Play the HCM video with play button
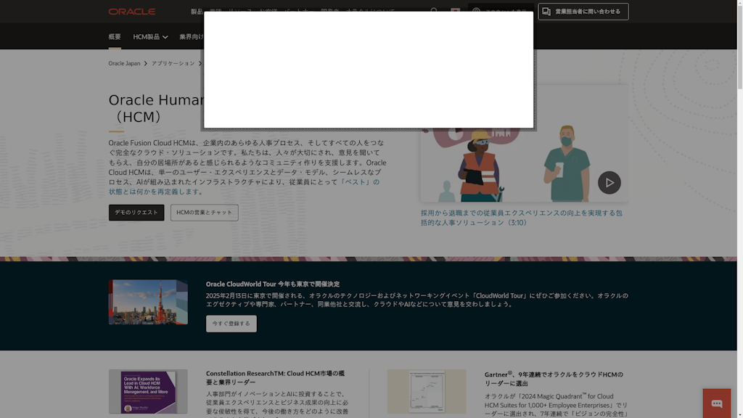743x418 pixels. [x=609, y=182]
